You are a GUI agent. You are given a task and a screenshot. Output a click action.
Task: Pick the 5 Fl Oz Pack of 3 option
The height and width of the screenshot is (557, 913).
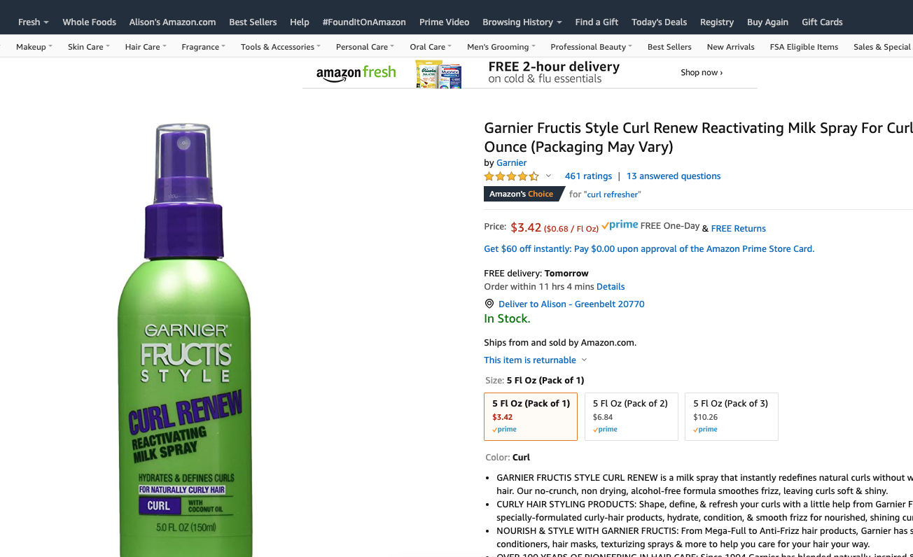(x=731, y=416)
